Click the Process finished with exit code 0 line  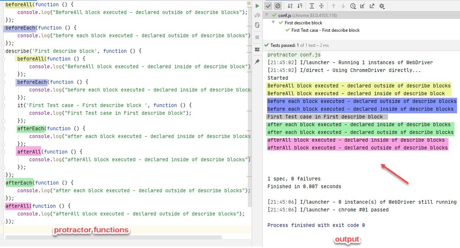[x=316, y=225]
